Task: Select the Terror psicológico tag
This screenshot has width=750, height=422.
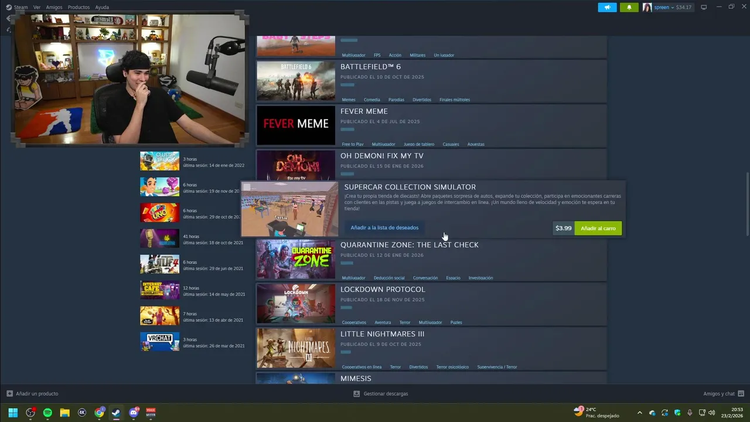Action: (452, 367)
